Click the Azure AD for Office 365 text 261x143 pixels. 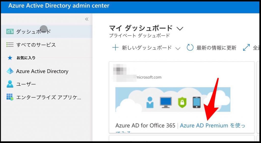click(x=145, y=125)
